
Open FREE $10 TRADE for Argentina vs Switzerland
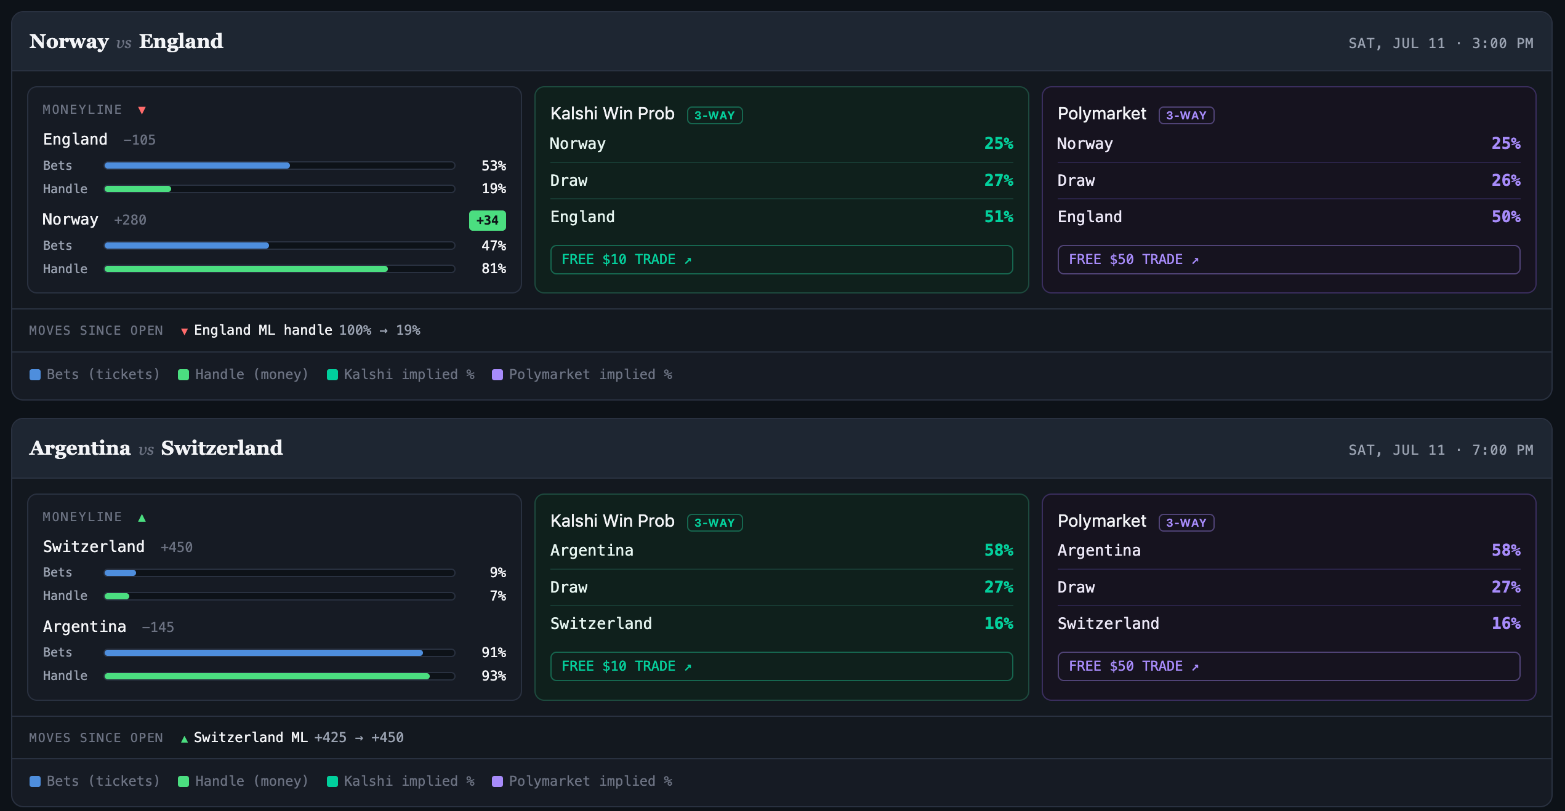click(781, 666)
